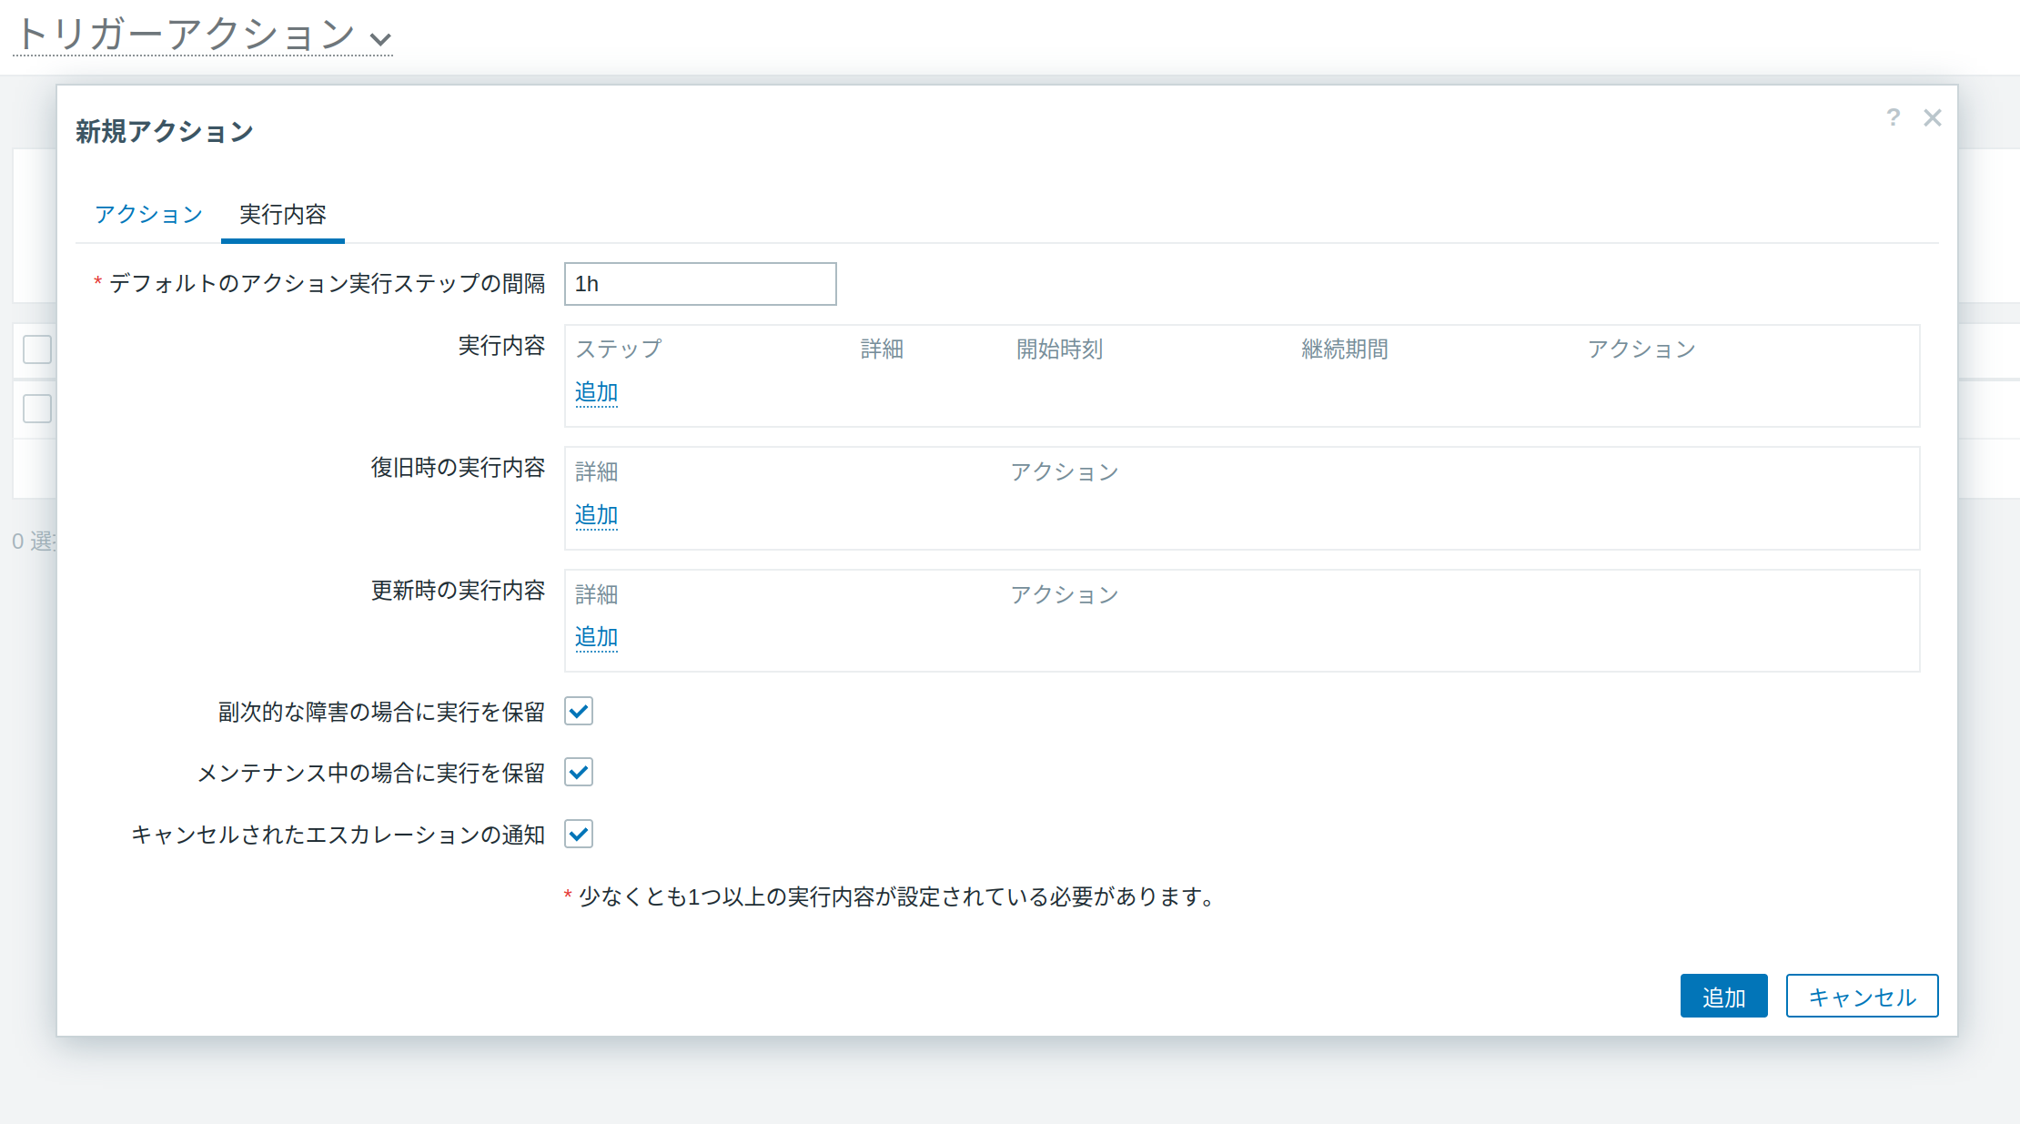Click 追加 link under 復旧時の実行内容

click(596, 515)
